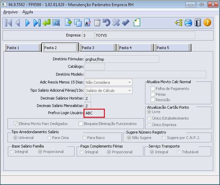Click the Catálogo input field
220x185 pixels.
(x=95, y=66)
